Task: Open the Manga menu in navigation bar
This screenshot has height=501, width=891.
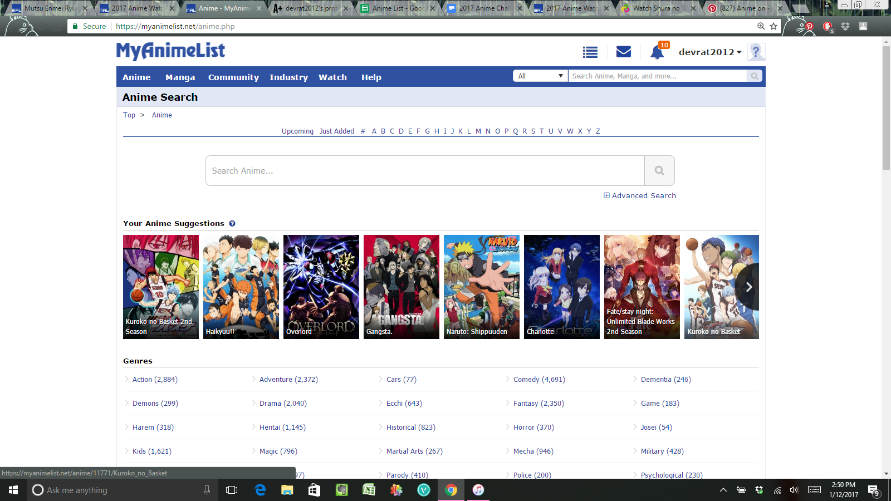Action: coord(180,77)
